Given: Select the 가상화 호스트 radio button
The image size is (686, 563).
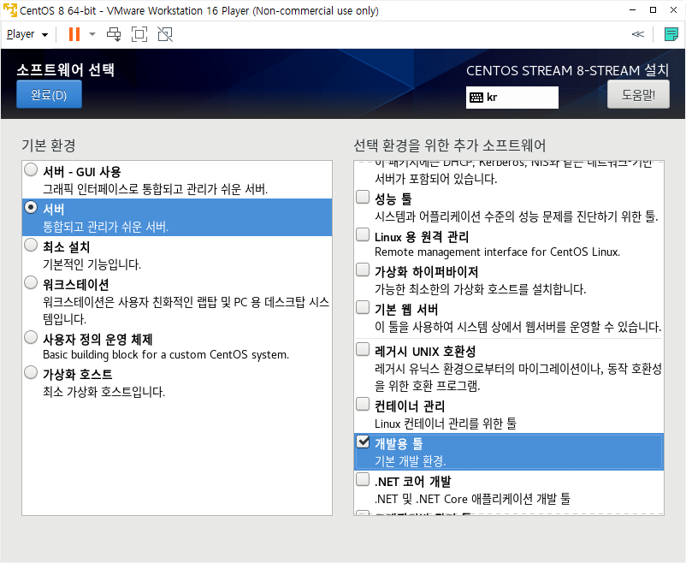Looking at the screenshot, I should point(31,372).
